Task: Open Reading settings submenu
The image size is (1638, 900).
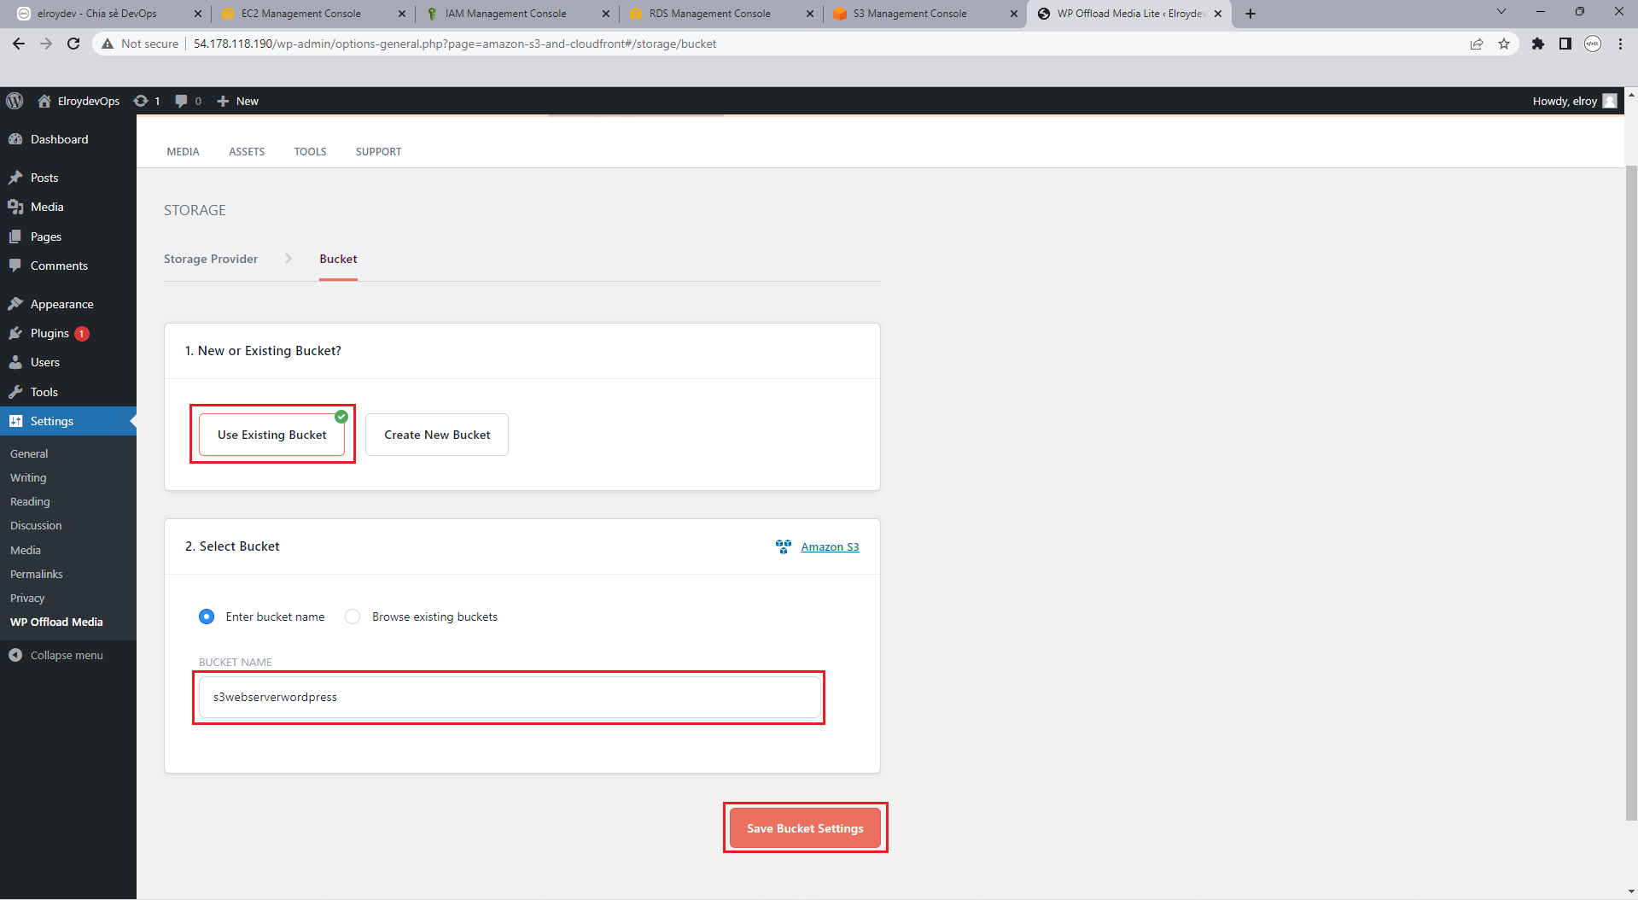Action: tap(30, 501)
